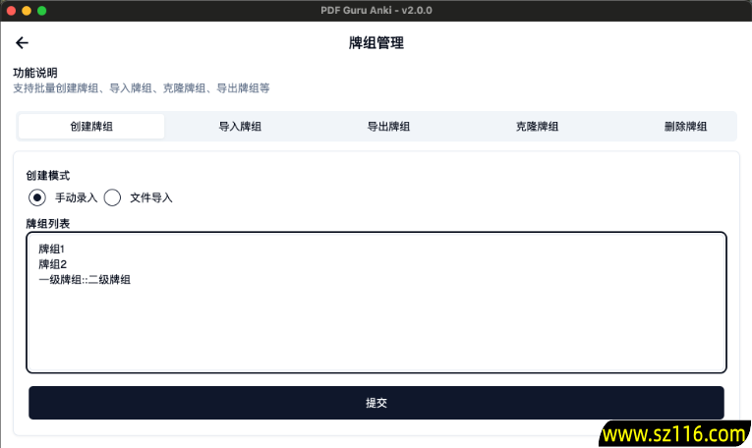Viewport: 752px width, 448px height.
Task: Focus the 牌组列表 text area
Action: [376, 324]
